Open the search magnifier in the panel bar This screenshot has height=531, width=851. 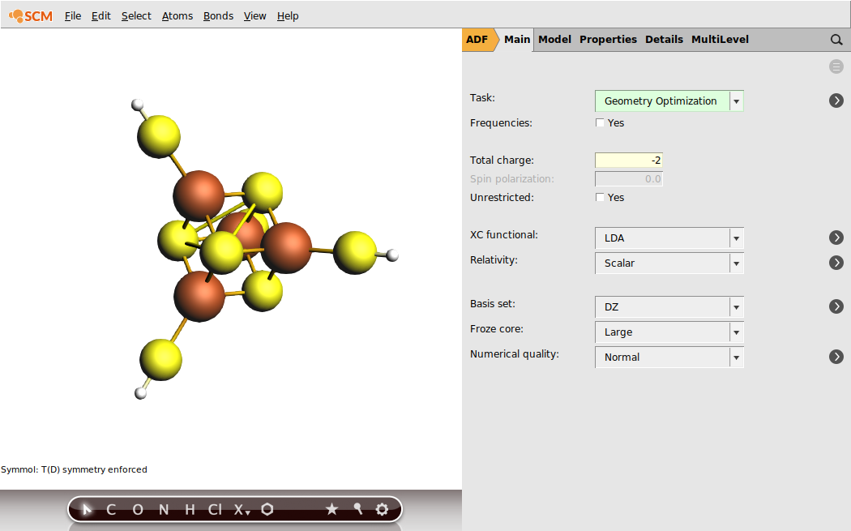click(836, 39)
